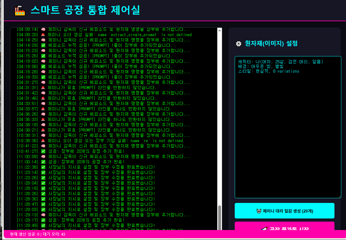Click the brain icon on the 10:41:22 log line

(x=43, y=146)
